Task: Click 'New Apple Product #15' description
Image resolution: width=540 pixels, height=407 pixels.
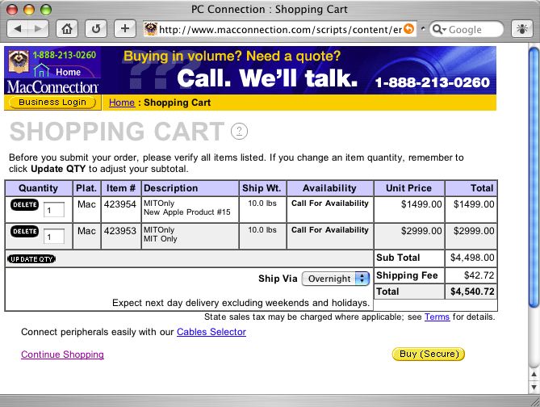Action: (x=187, y=212)
